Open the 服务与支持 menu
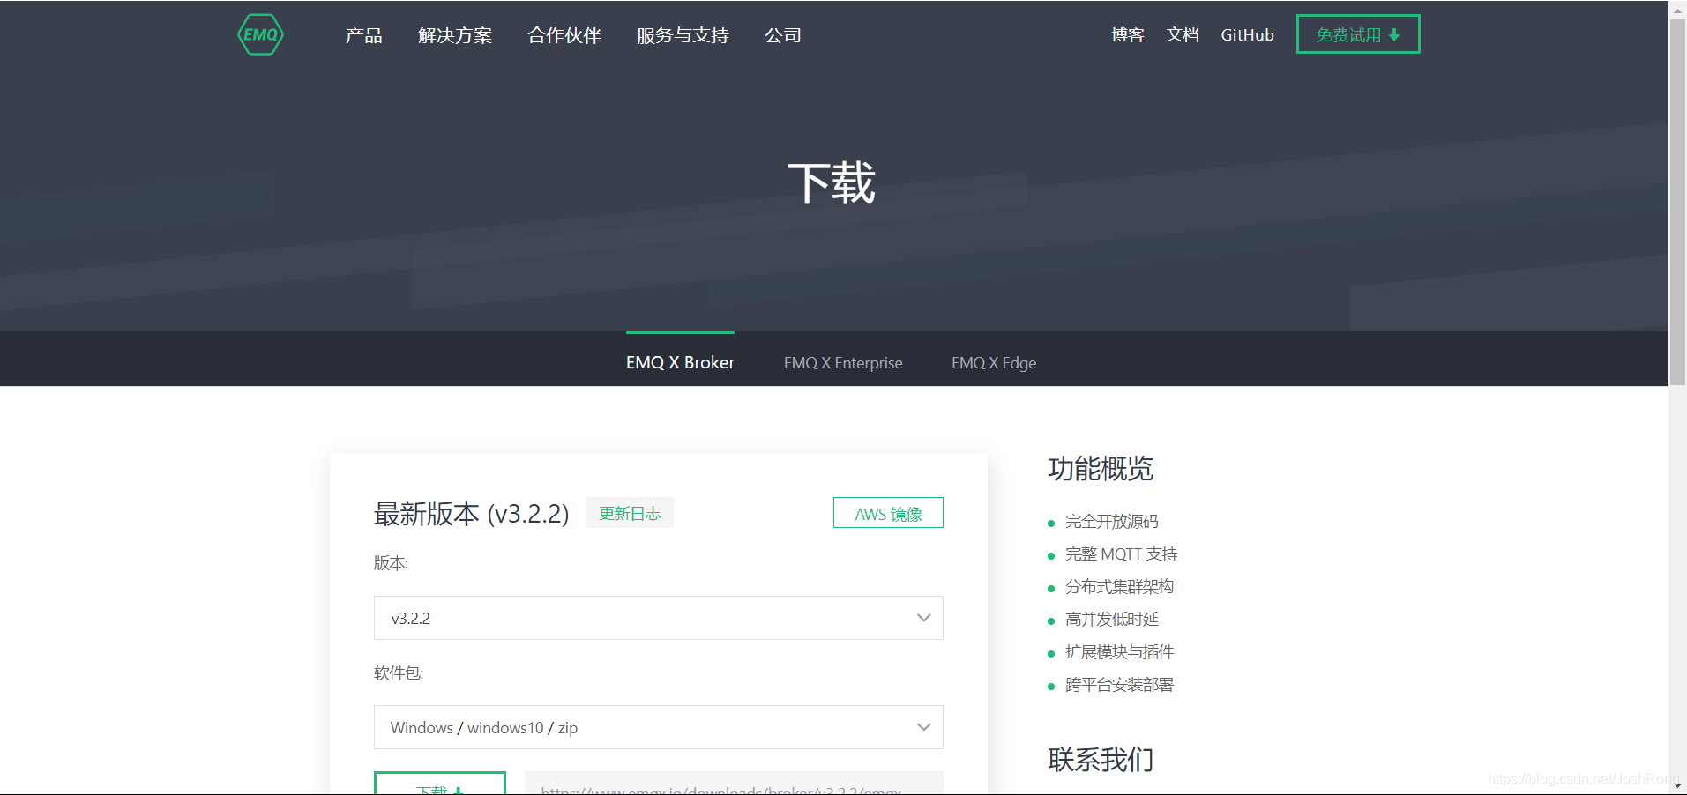The width and height of the screenshot is (1687, 795). click(x=683, y=35)
